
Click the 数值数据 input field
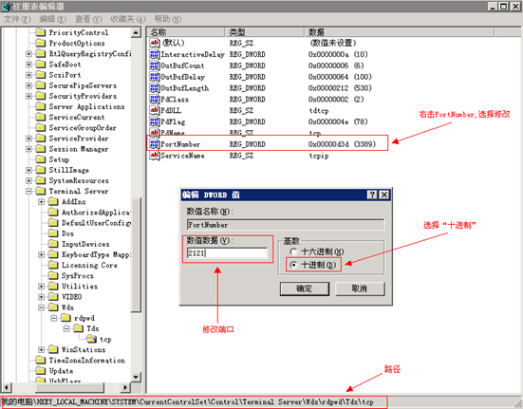coord(227,253)
